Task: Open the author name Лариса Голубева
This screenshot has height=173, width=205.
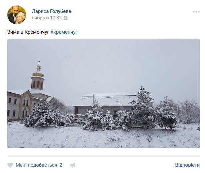Action: tap(51, 11)
